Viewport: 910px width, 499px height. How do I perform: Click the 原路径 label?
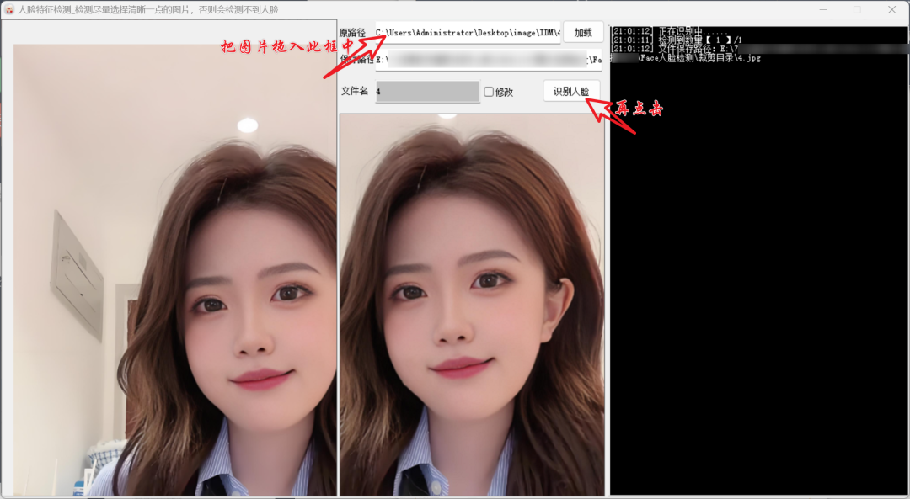[x=353, y=33]
